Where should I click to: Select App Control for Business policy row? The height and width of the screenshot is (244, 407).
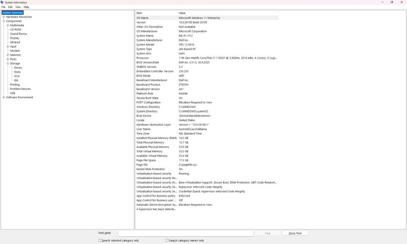pos(206,196)
